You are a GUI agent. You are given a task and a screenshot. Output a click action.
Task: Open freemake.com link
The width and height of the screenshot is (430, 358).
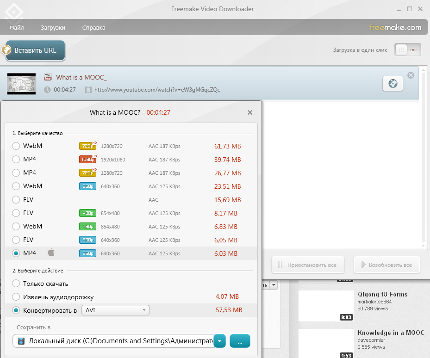[x=395, y=27]
